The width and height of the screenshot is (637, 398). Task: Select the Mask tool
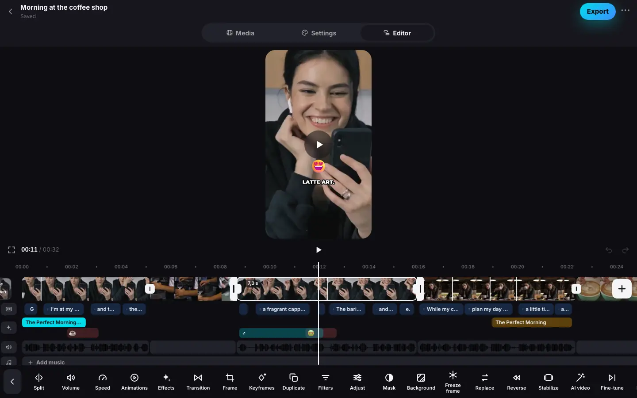[x=389, y=382]
